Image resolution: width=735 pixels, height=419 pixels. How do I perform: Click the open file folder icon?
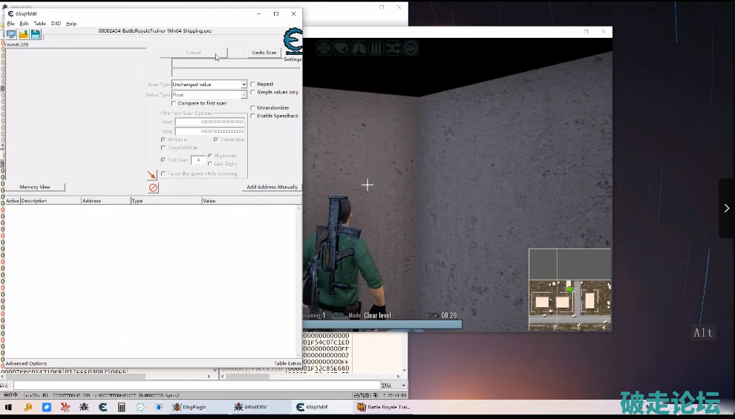point(23,35)
